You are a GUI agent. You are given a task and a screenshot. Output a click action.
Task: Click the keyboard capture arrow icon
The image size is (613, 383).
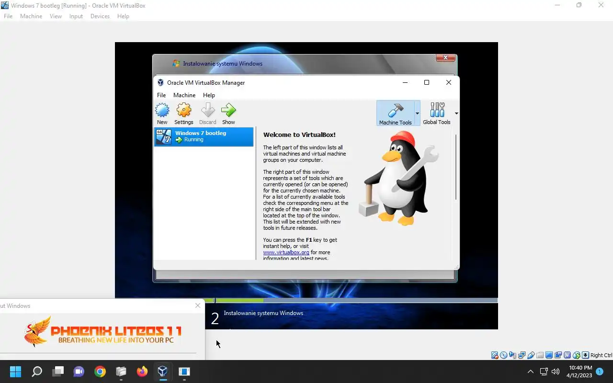pos(585,355)
